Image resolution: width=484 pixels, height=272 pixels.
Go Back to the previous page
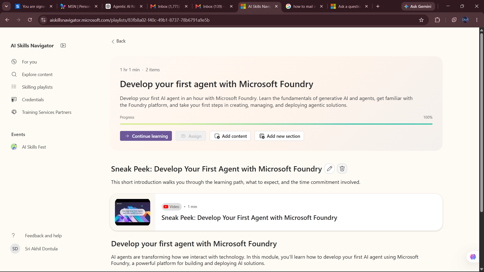[x=118, y=41]
